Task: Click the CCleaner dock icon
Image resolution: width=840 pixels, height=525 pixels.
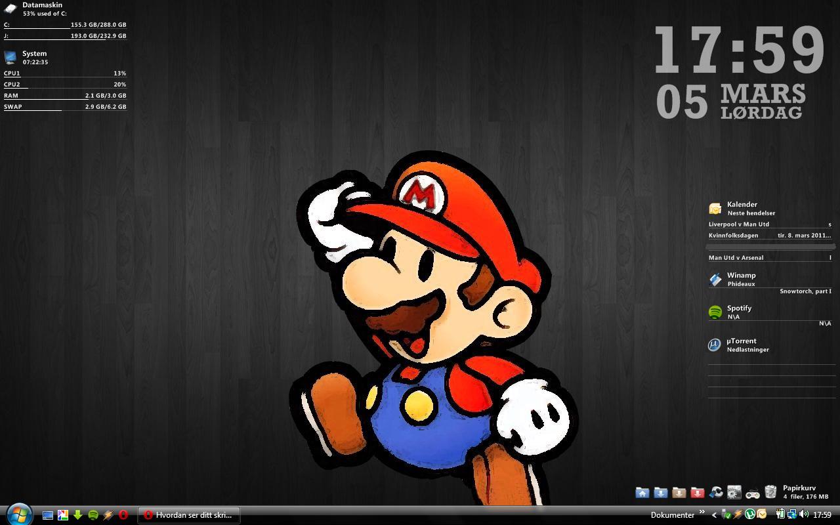Action: pyautogui.click(x=716, y=492)
